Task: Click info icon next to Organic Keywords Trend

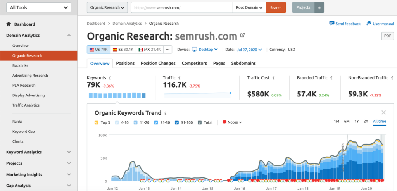Action: [166, 113]
